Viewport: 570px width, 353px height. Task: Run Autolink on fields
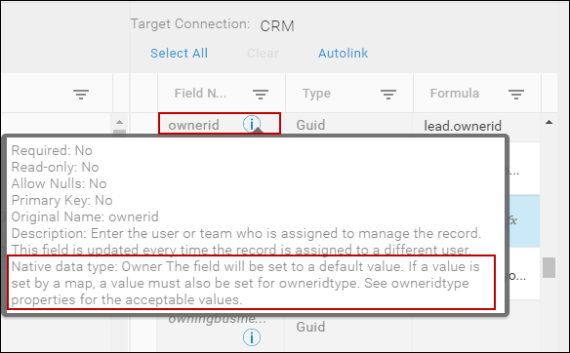344,54
